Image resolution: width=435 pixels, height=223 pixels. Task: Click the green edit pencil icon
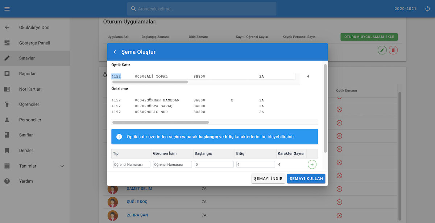click(x=382, y=50)
